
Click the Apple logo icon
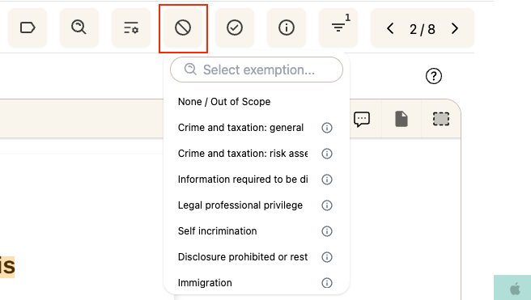[x=515, y=289]
